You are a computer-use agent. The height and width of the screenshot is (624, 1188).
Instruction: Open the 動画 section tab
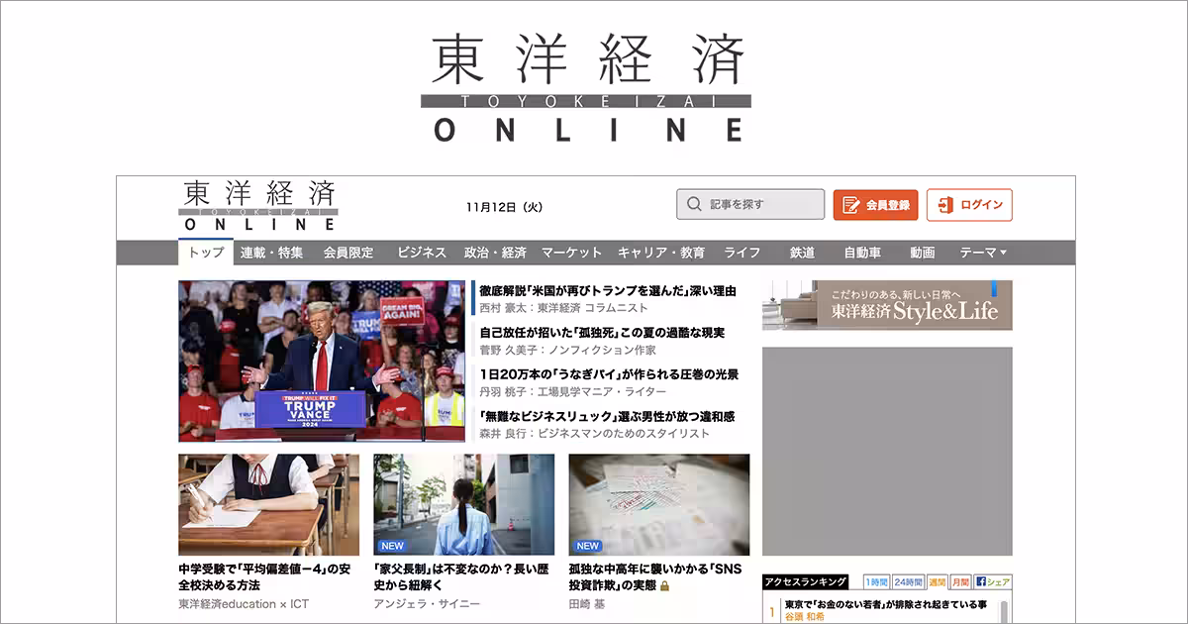coord(921,253)
